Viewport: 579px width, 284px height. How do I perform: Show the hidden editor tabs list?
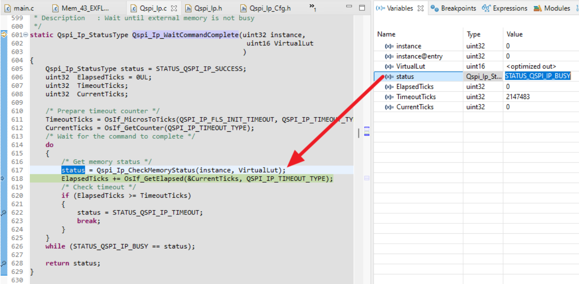click(312, 7)
